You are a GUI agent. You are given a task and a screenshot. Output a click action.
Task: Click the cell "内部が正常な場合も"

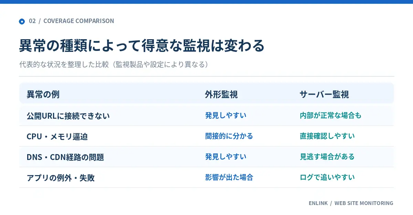(x=331, y=115)
